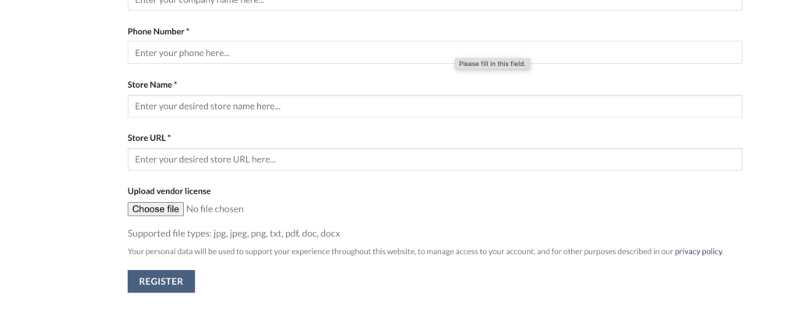Click the company name field at top
Screen dimensions: 798x315
pyautogui.click(x=435, y=4)
